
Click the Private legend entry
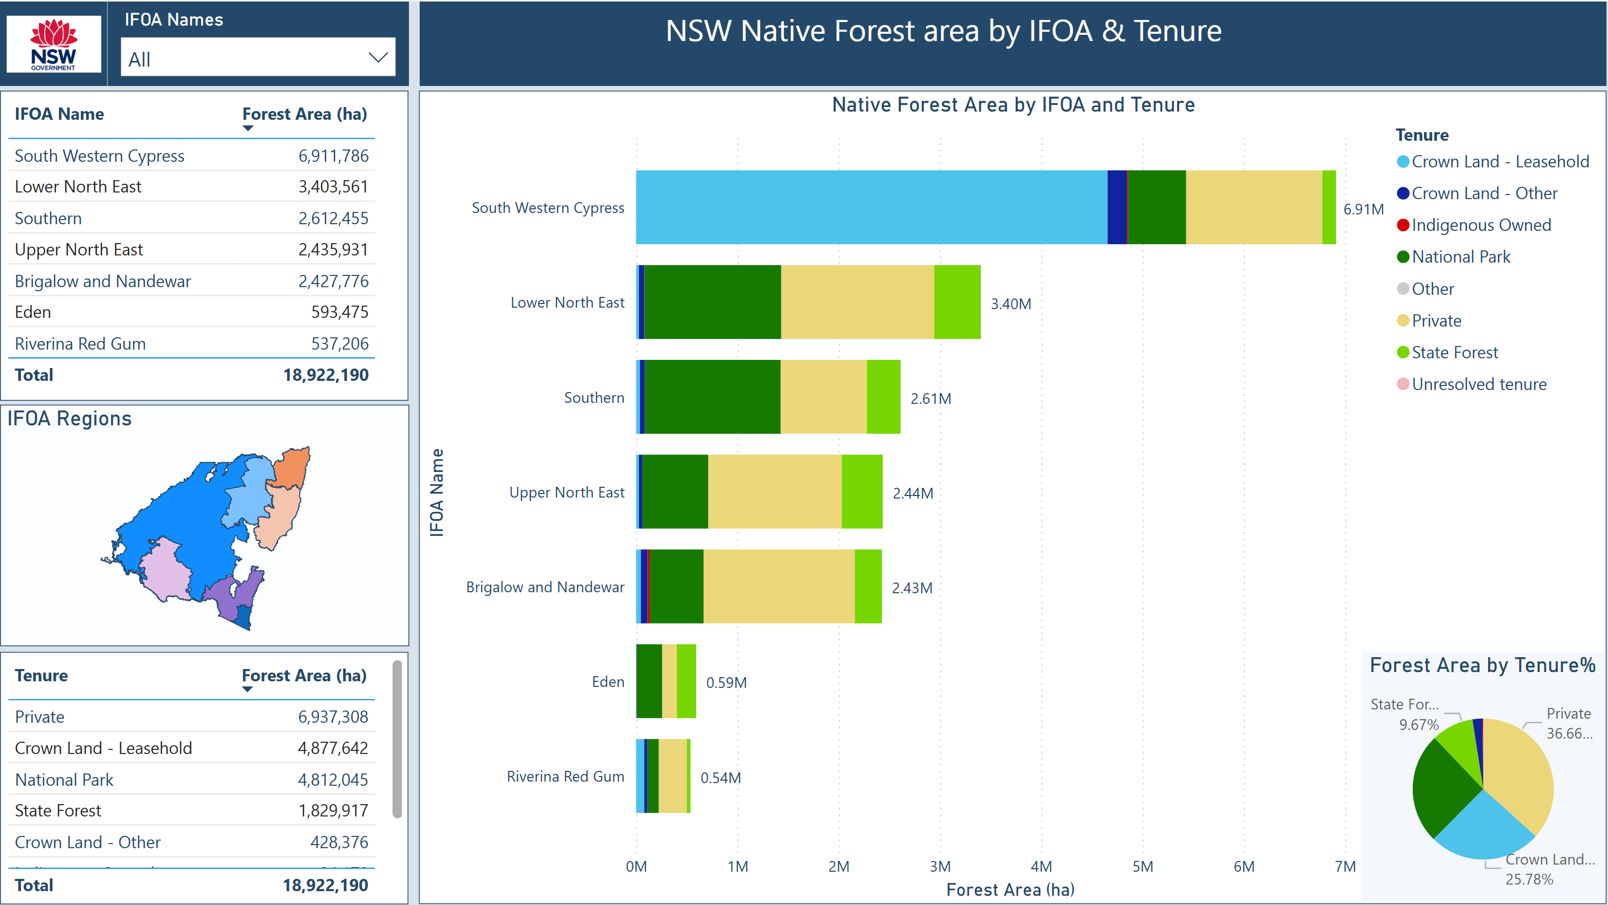tap(1429, 320)
